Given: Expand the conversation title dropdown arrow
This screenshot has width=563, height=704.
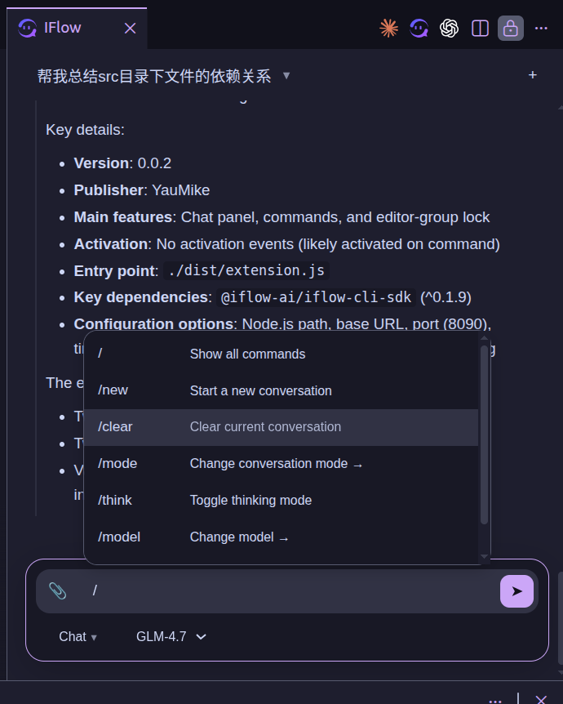Looking at the screenshot, I should [286, 76].
